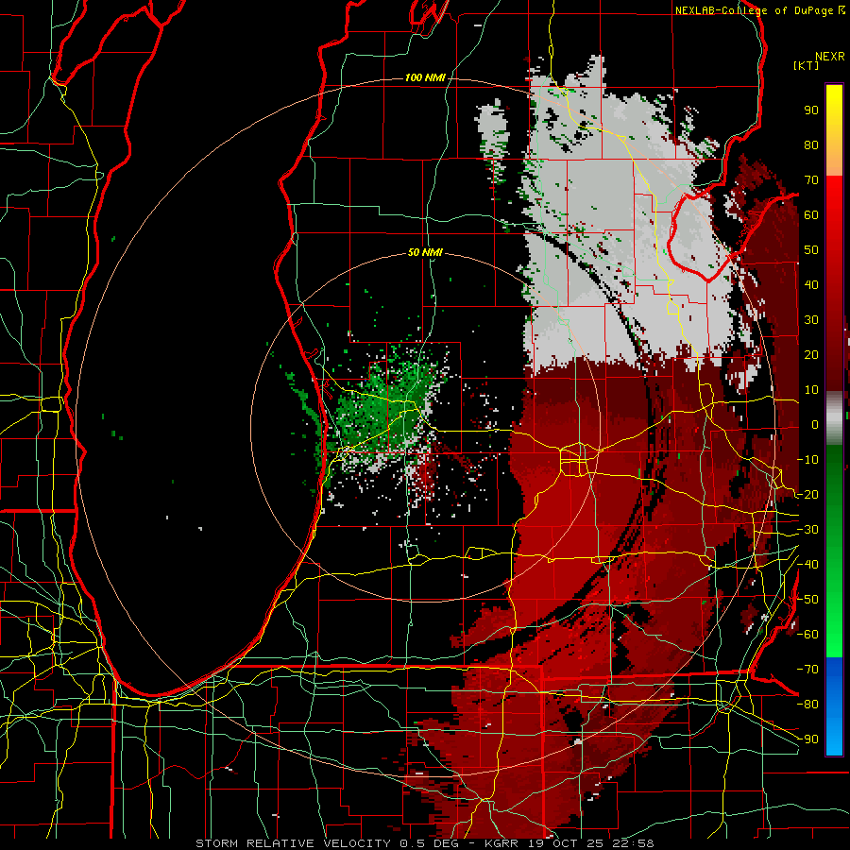The width and height of the screenshot is (850, 850).
Task: Click the -60 value on velocity scale
Action: [807, 635]
